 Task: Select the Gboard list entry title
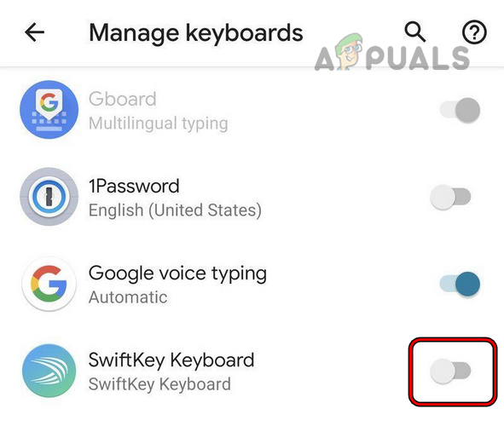tap(123, 99)
